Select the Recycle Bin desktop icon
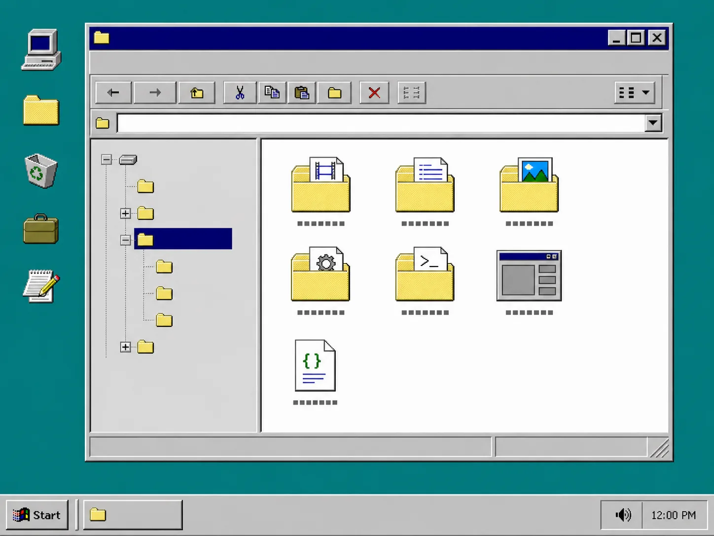 41,171
